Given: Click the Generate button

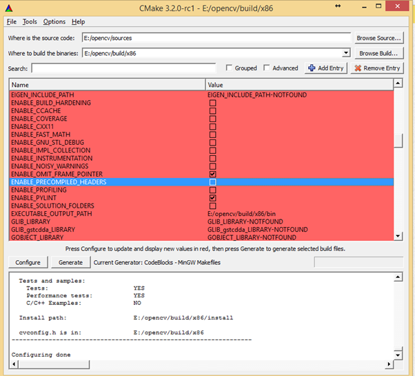Looking at the screenshot, I should click(x=71, y=262).
